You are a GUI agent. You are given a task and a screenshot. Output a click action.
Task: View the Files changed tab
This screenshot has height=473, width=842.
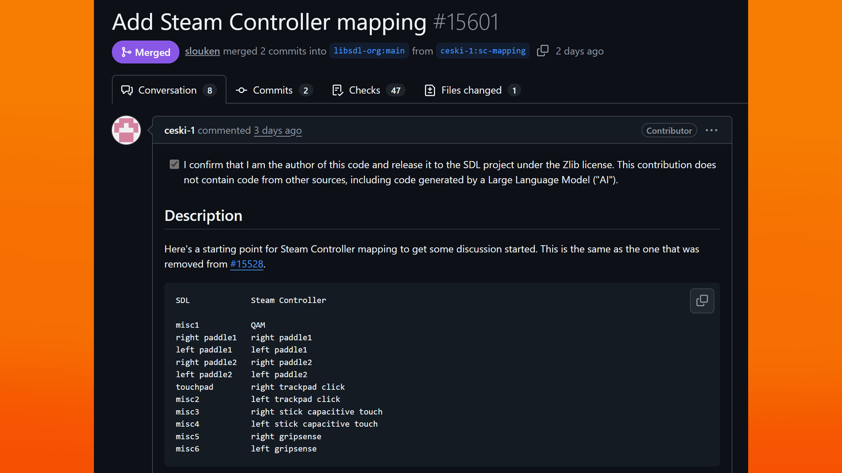point(472,90)
